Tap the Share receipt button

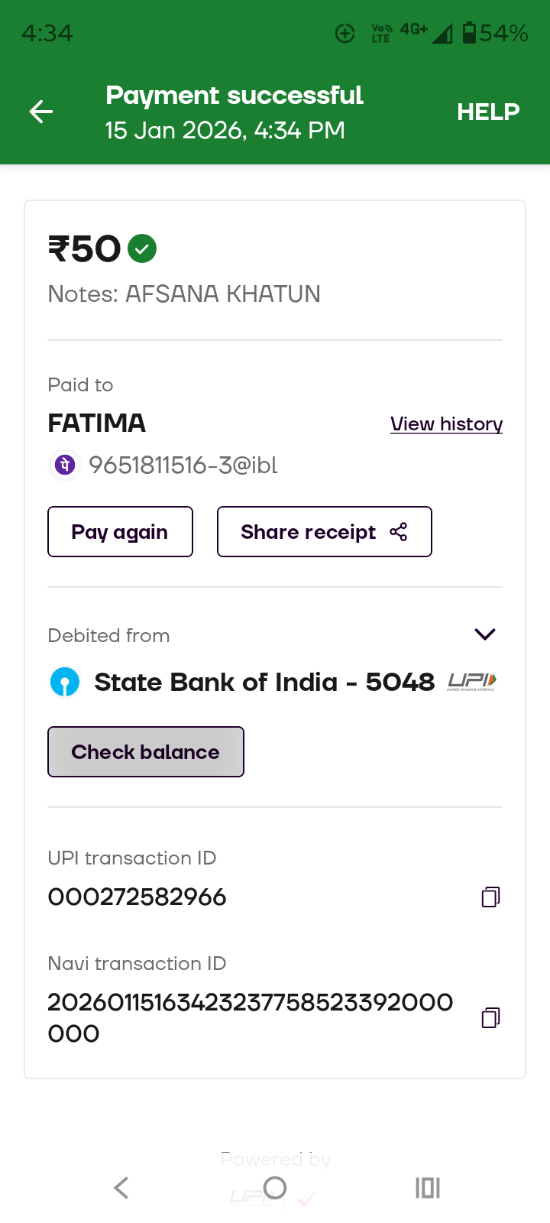[x=324, y=532]
